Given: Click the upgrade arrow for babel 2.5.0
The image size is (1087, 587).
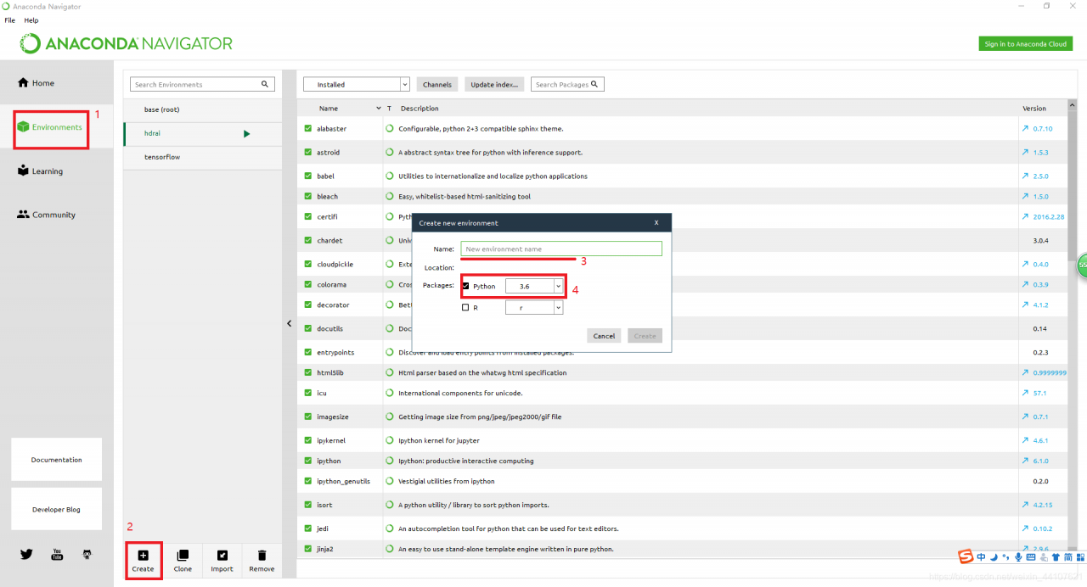Looking at the screenshot, I should click(1025, 176).
